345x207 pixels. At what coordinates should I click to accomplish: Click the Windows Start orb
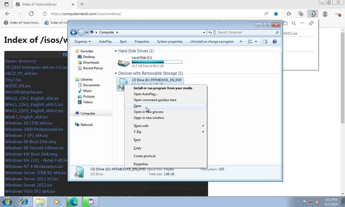tap(7, 202)
